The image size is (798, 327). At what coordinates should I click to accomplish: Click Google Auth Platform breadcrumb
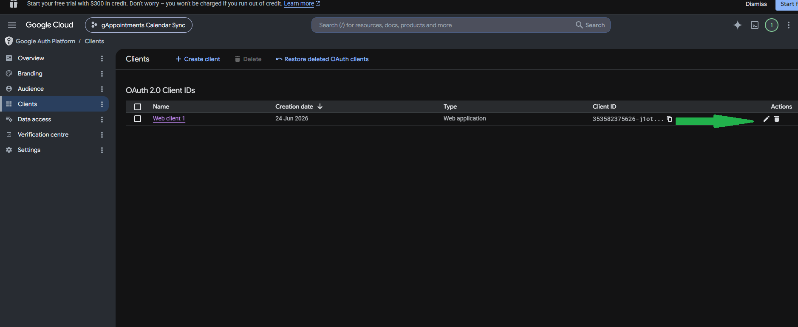45,41
